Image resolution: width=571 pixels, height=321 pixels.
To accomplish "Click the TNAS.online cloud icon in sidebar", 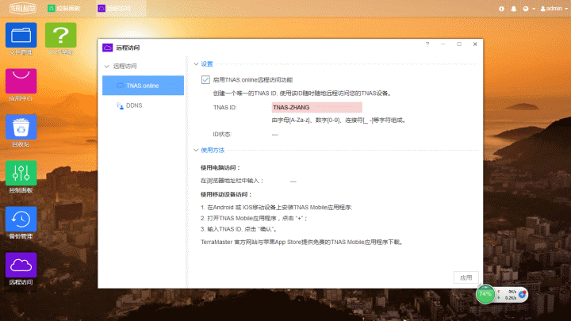I will (x=121, y=86).
